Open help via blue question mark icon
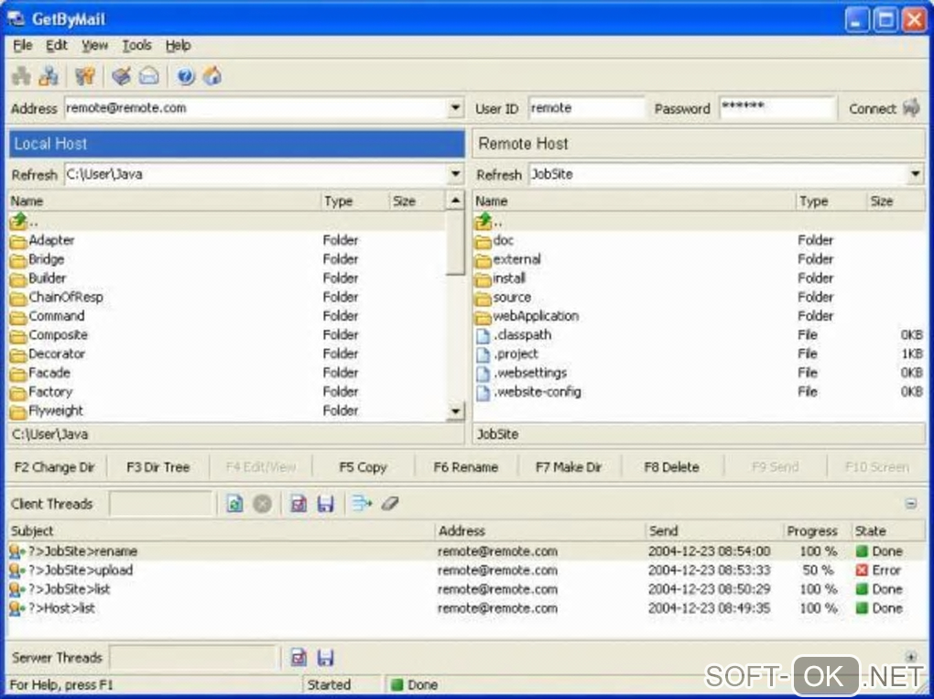Viewport: 934px width, 699px height. [x=186, y=76]
